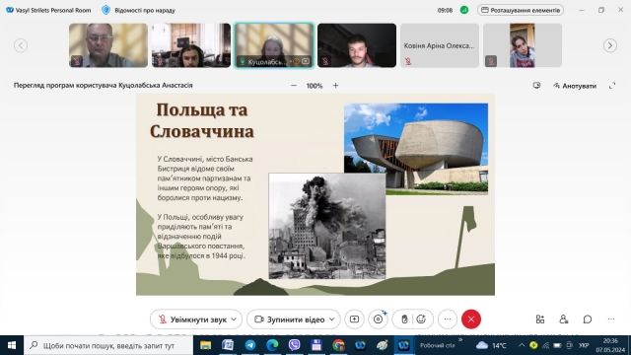The height and width of the screenshot is (355, 631).
Task: Click the muted mic icon on Ковіня tile
Action: point(408,61)
